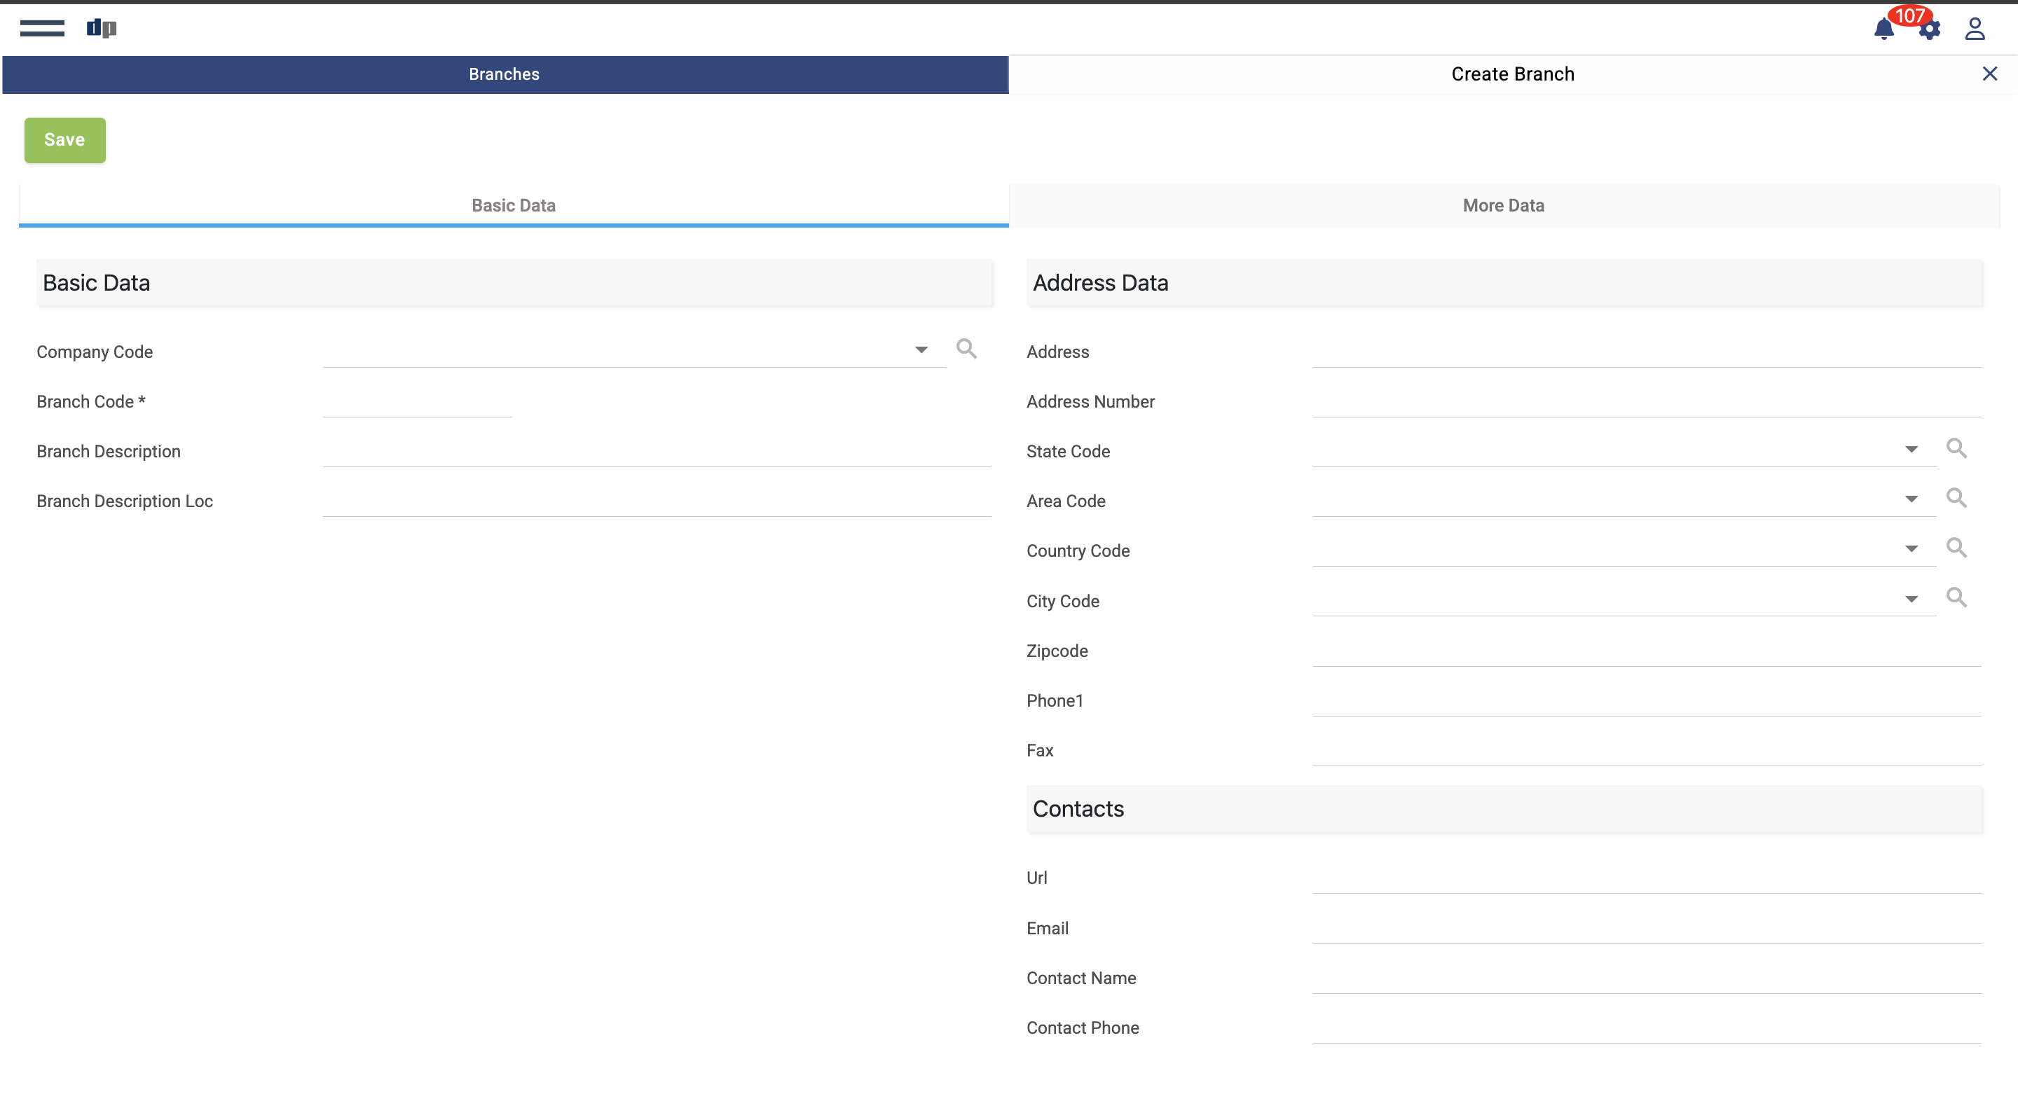Expand the Company Code dropdown

pyautogui.click(x=921, y=350)
